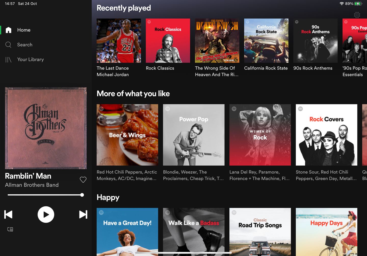Click Spotify logo on Beer & Wings cover
Image resolution: width=367 pixels, height=256 pixels.
coord(101,109)
